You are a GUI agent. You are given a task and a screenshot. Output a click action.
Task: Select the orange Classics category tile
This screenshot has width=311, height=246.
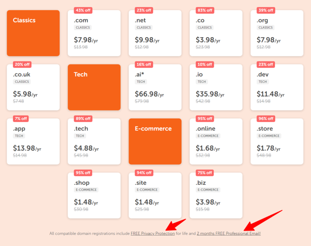33,33
